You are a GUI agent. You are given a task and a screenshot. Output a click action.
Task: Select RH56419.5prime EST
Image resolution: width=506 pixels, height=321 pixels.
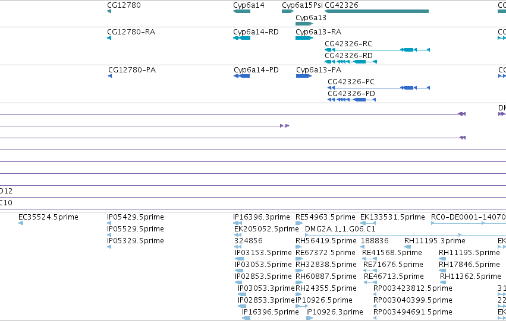point(298,247)
